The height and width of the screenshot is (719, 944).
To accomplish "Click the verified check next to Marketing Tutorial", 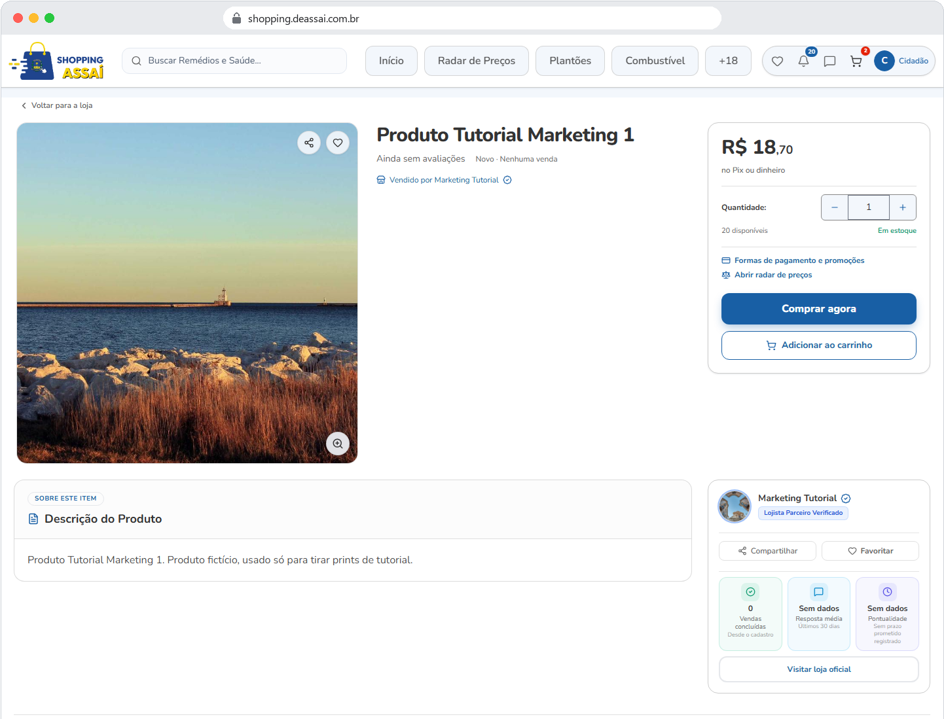I will (846, 499).
